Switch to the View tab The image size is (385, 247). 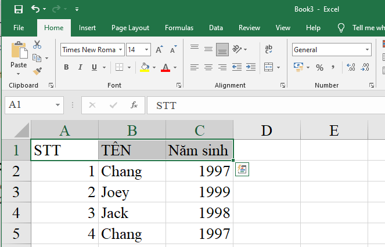pyautogui.click(x=283, y=28)
